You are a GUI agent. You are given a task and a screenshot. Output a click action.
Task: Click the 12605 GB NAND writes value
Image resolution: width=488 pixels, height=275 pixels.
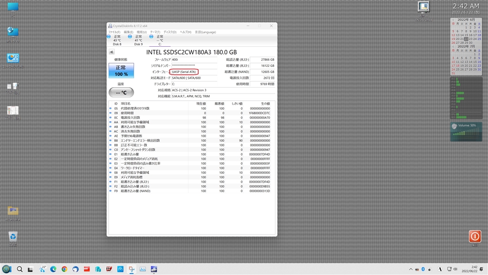(x=263, y=72)
